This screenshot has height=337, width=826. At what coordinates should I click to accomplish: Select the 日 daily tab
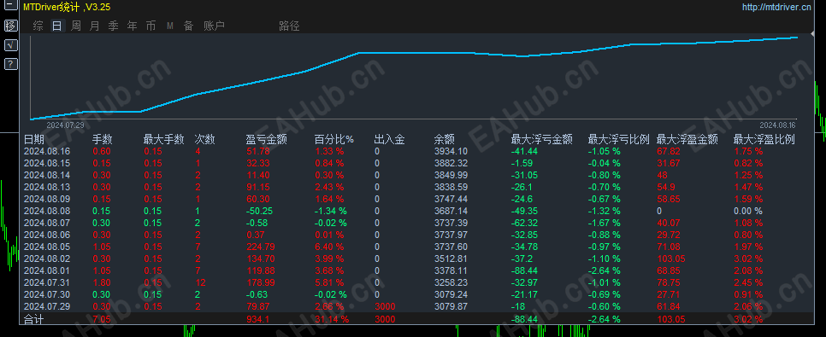pyautogui.click(x=57, y=26)
